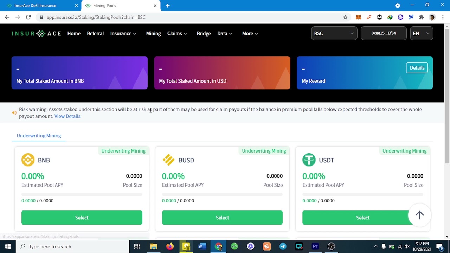Open the Extensions puzzle-piece menu
Screen dimensions: 450x253
pyautogui.click(x=422, y=17)
